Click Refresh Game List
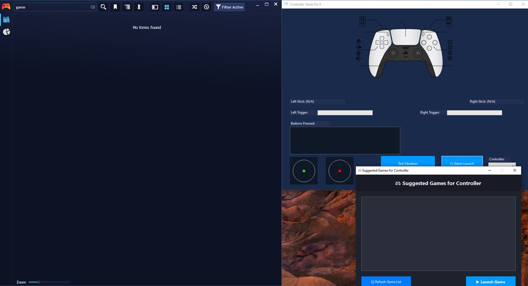Viewport: 528px width, 286px height. point(386,281)
